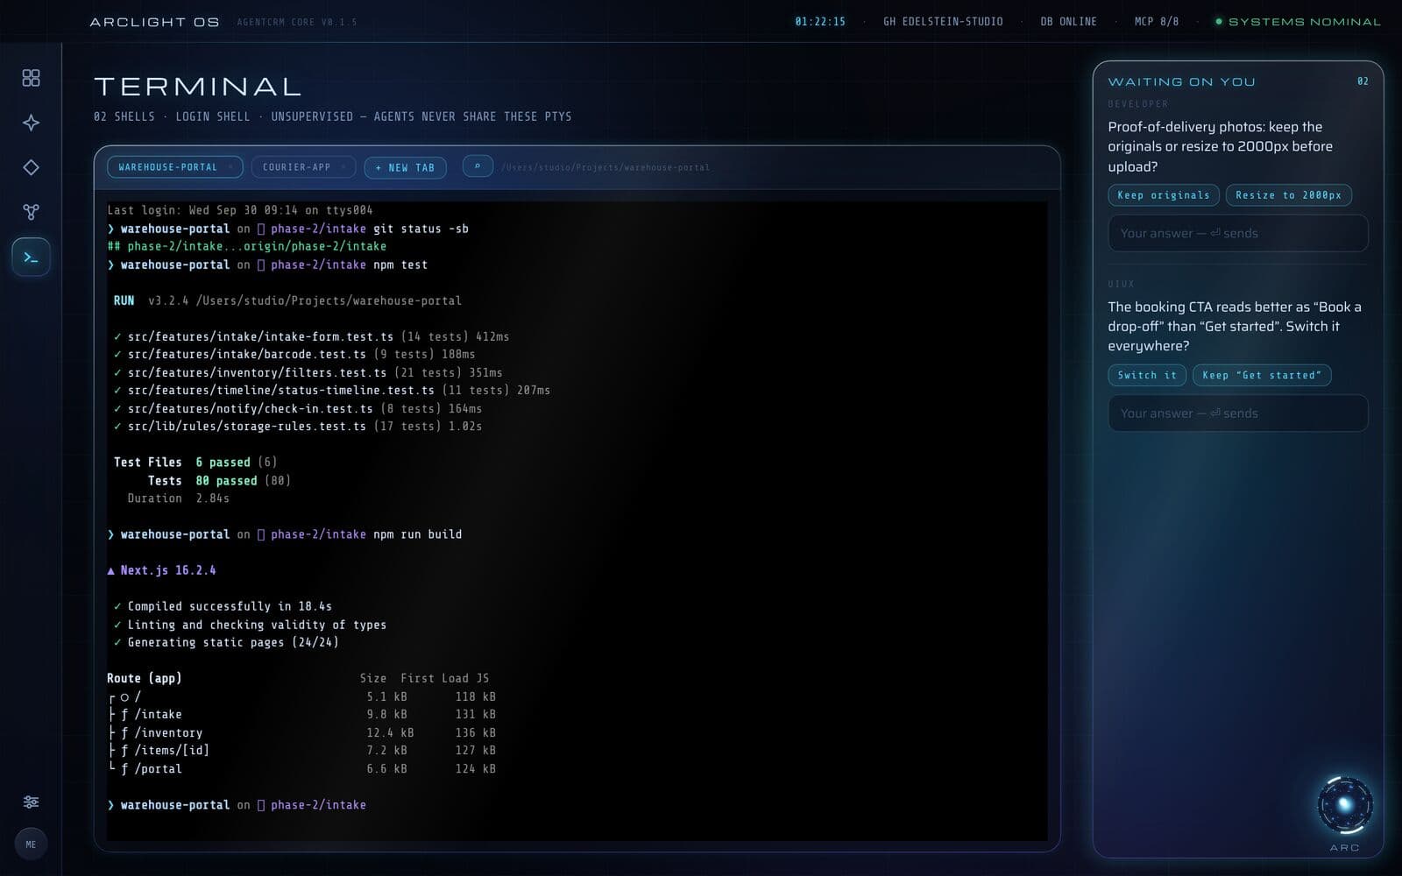This screenshot has width=1402, height=876.
Task: Open the sliders settings icon in sidebar
Action: click(x=31, y=802)
